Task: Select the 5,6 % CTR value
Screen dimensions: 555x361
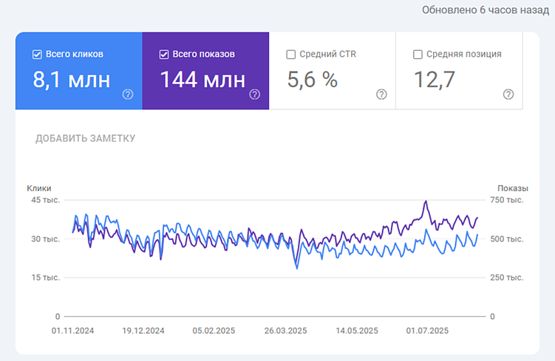Action: [312, 80]
